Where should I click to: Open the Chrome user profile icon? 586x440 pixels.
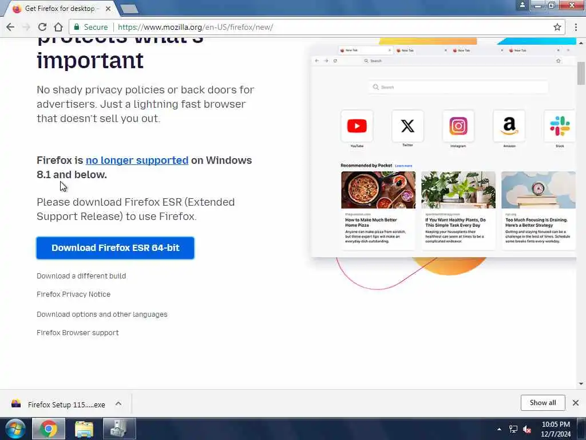[x=522, y=5]
